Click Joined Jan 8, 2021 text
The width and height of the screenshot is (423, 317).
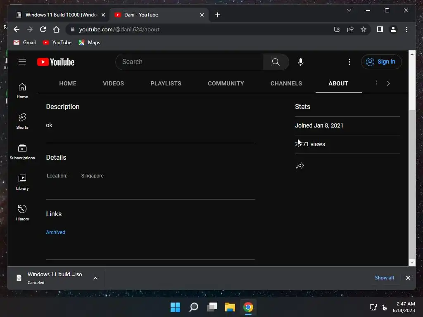pyautogui.click(x=319, y=125)
